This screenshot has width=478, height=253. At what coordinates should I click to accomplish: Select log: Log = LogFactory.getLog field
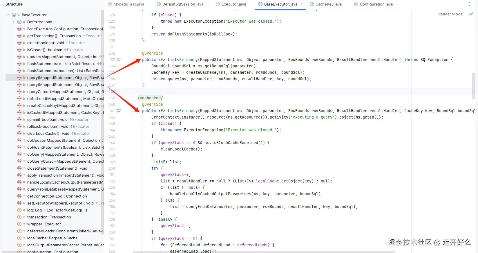point(57,210)
